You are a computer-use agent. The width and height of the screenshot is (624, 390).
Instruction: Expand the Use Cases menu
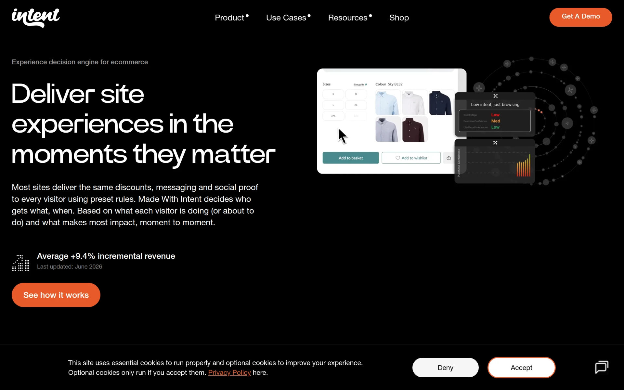pyautogui.click(x=288, y=18)
